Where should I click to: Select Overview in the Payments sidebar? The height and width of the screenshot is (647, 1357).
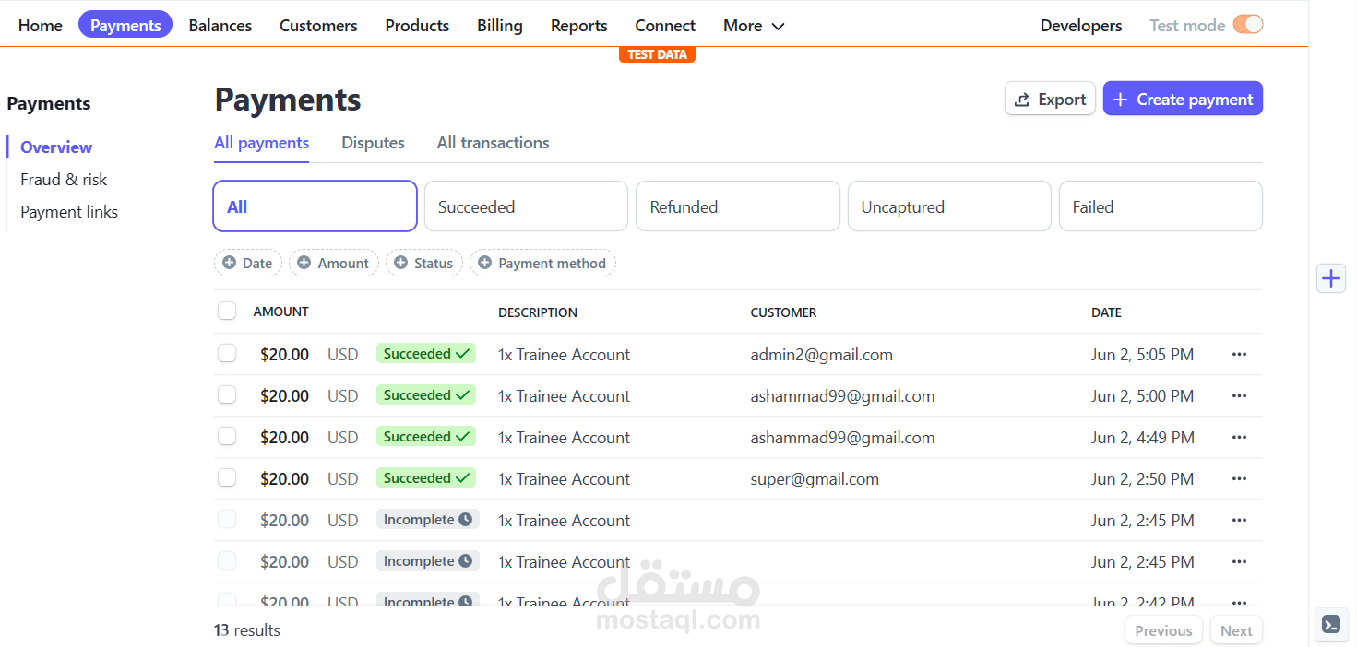click(56, 147)
